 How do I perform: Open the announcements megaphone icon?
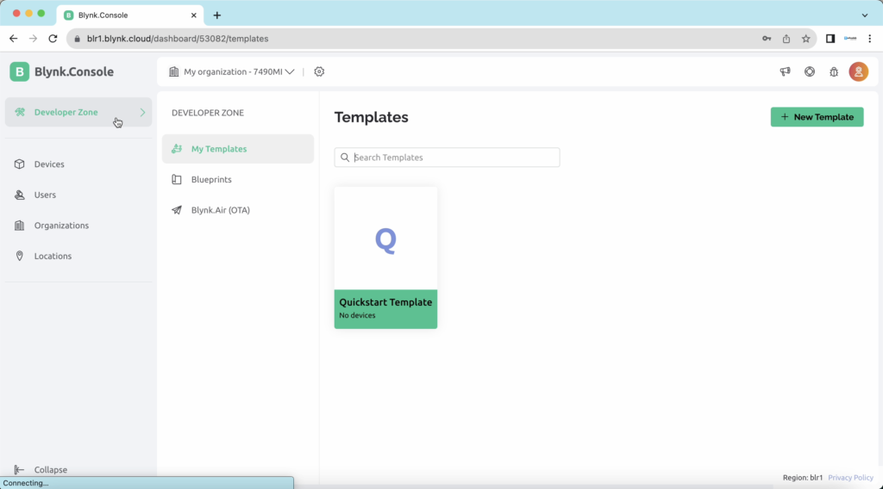pyautogui.click(x=785, y=72)
